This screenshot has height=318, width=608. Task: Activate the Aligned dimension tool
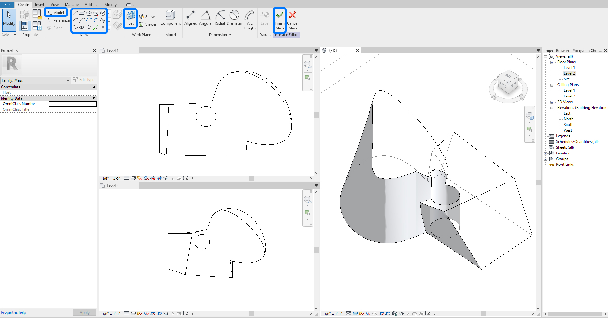tap(191, 18)
